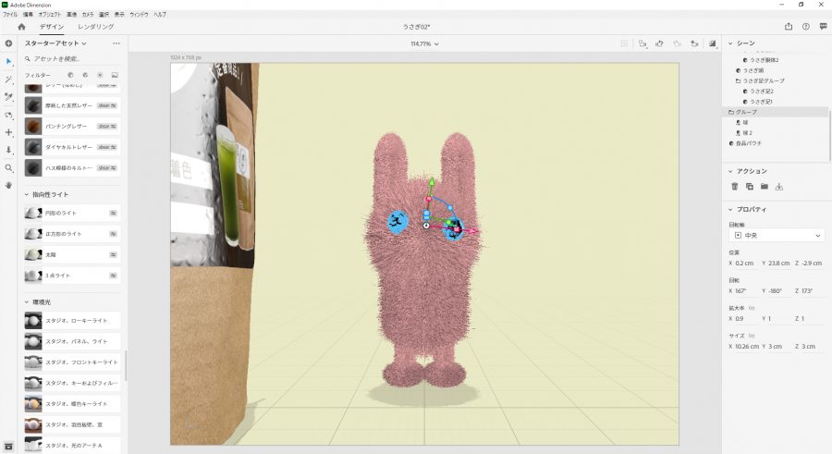Viewport: 832px width, 454px height.
Task: Click the Hand pan tool
Action: (x=8, y=185)
